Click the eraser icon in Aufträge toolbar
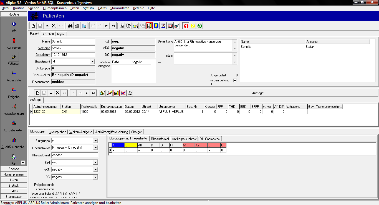This screenshot has width=379, height=205. pos(109,93)
